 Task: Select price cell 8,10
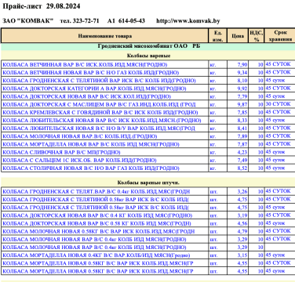238,81
